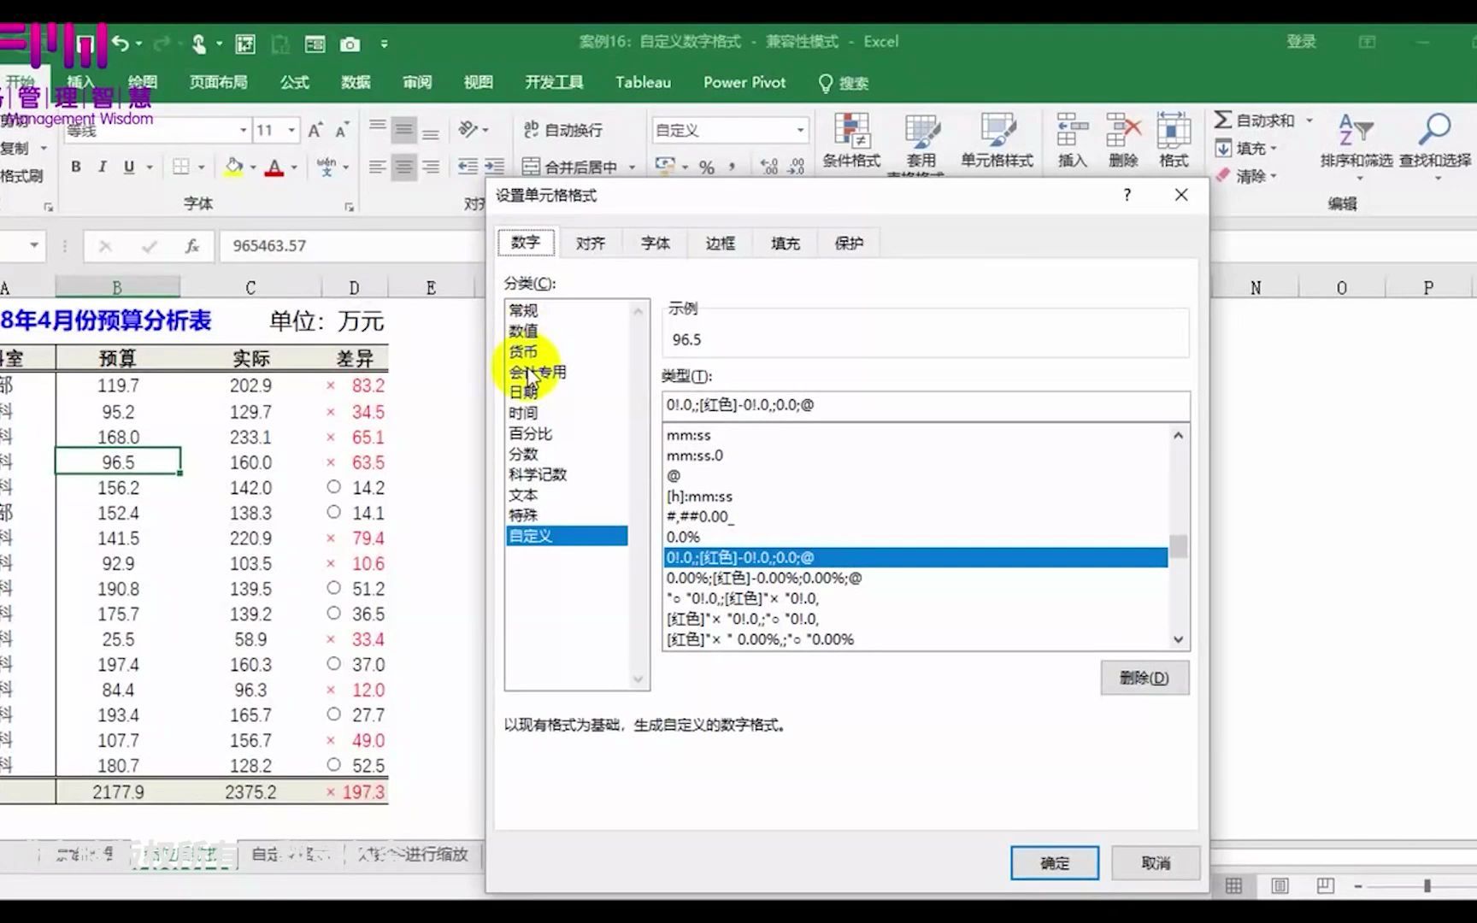Switch to the 对齐 tab in dialog
Screen dimensions: 1477x923
591,243
